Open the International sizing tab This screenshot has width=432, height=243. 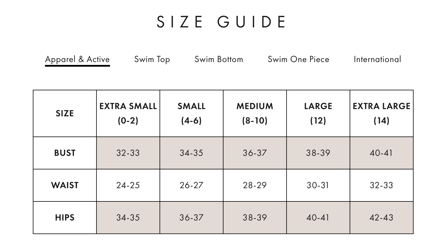[x=377, y=59]
